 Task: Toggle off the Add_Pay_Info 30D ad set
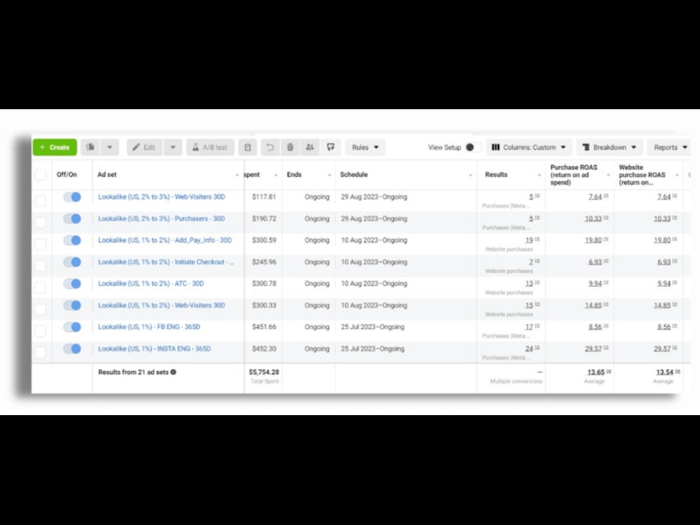pos(72,240)
